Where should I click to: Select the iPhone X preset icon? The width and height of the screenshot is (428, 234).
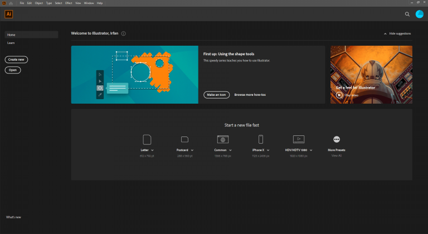[x=261, y=139]
